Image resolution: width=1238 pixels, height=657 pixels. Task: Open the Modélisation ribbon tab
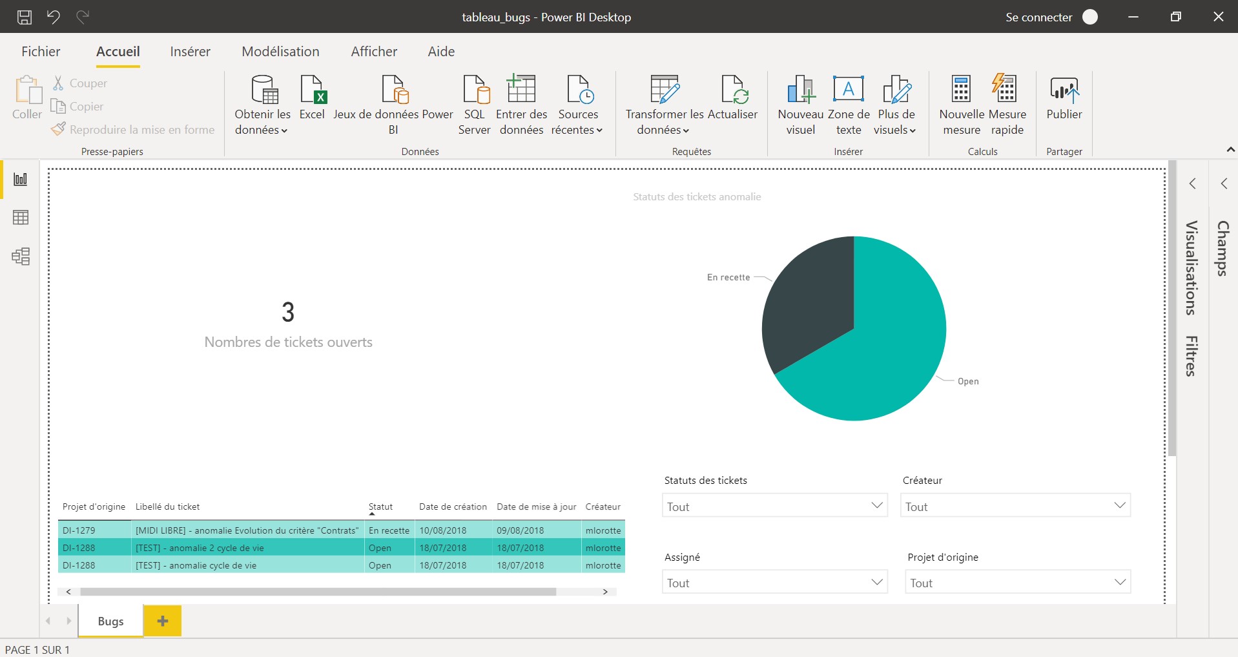pos(280,52)
